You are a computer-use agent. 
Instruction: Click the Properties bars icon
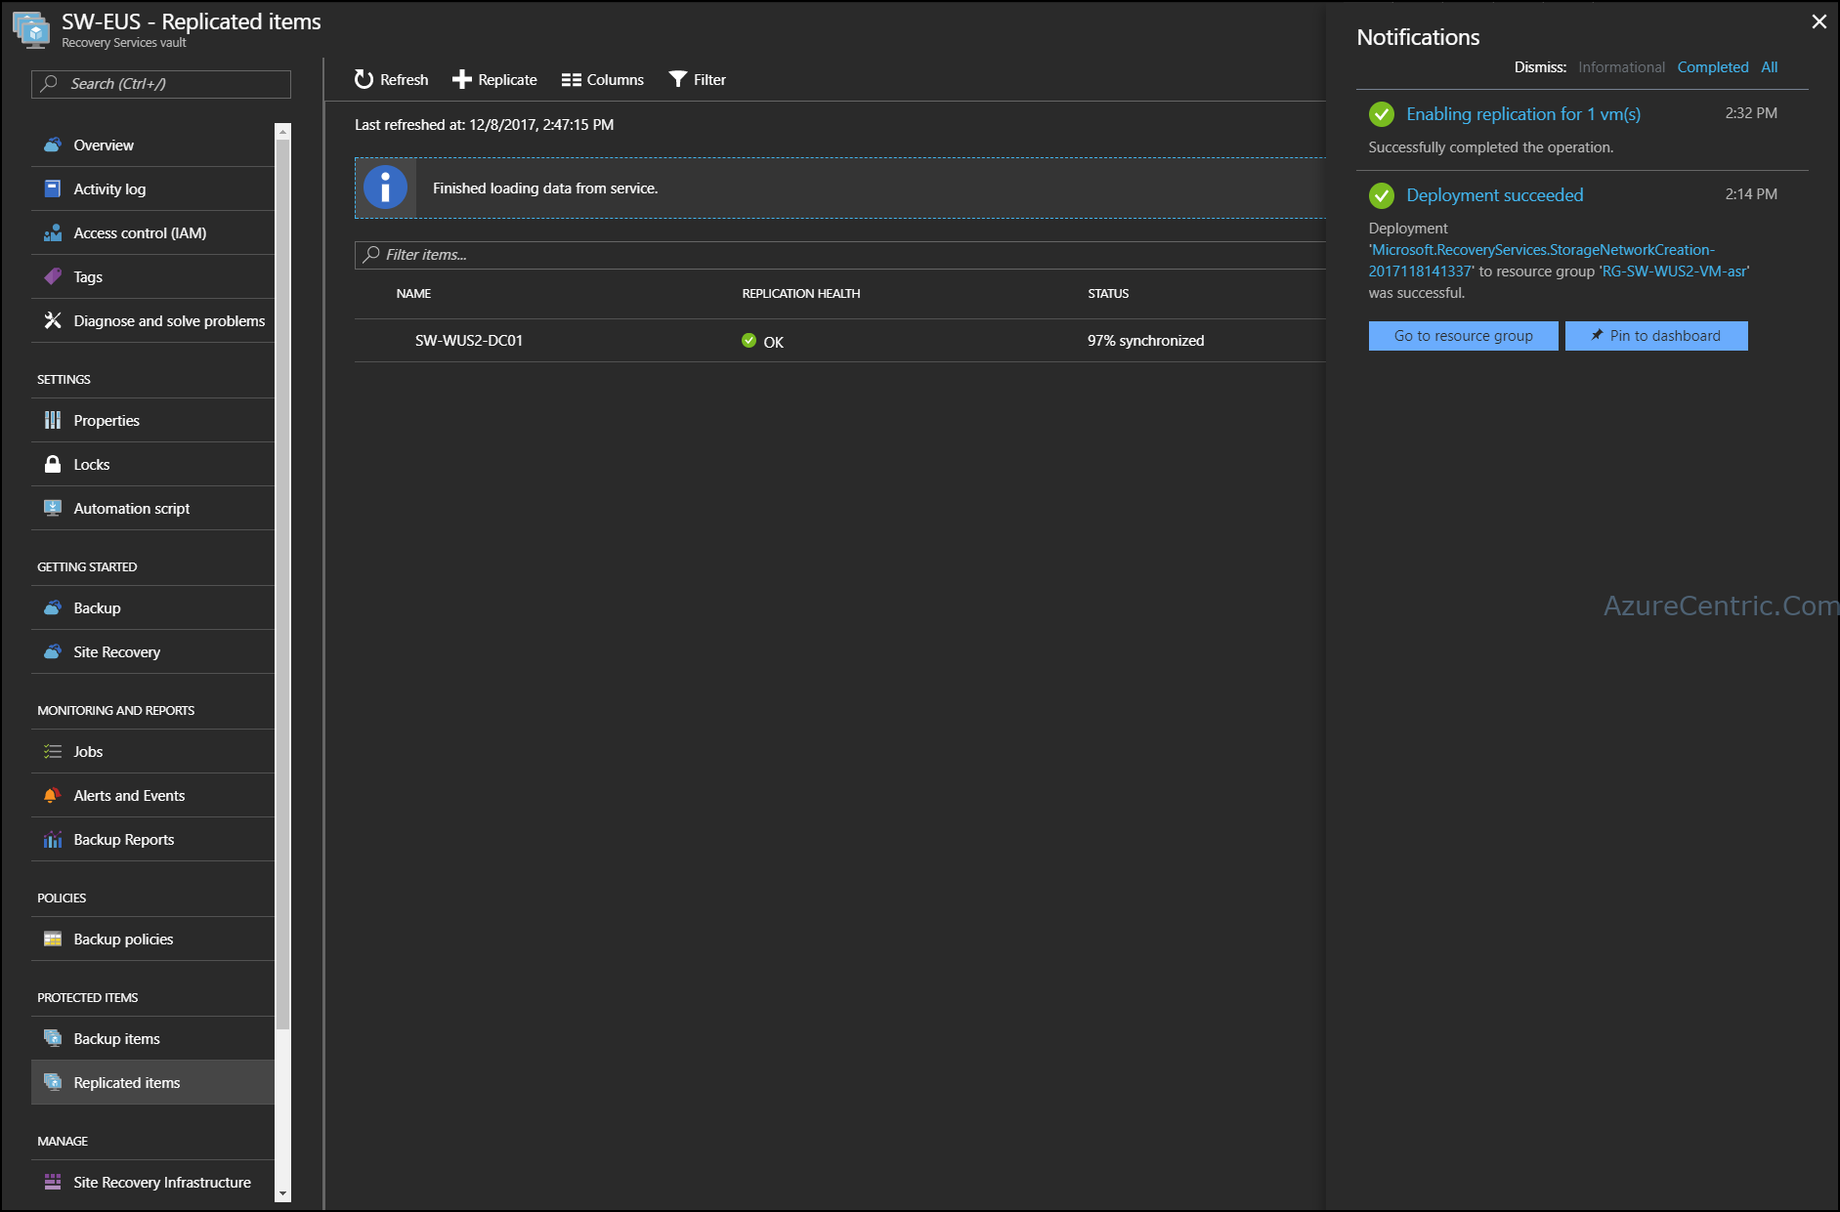pos(53,420)
